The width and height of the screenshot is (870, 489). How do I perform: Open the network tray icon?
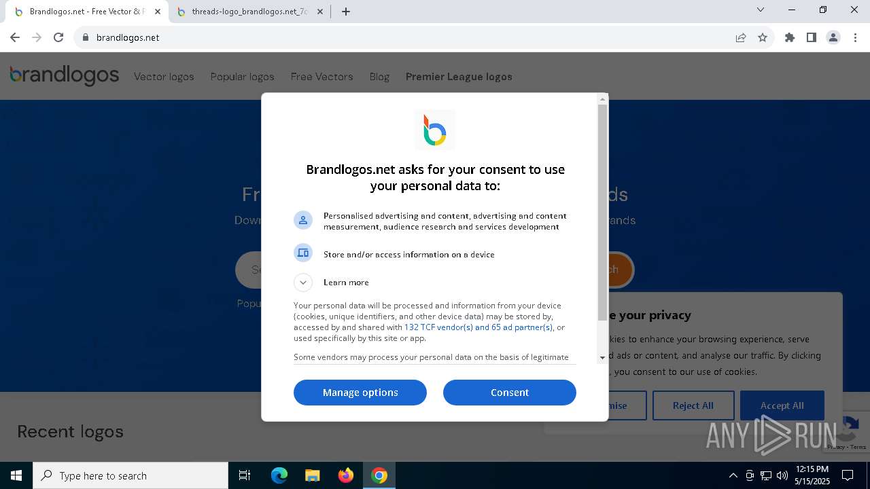click(766, 475)
